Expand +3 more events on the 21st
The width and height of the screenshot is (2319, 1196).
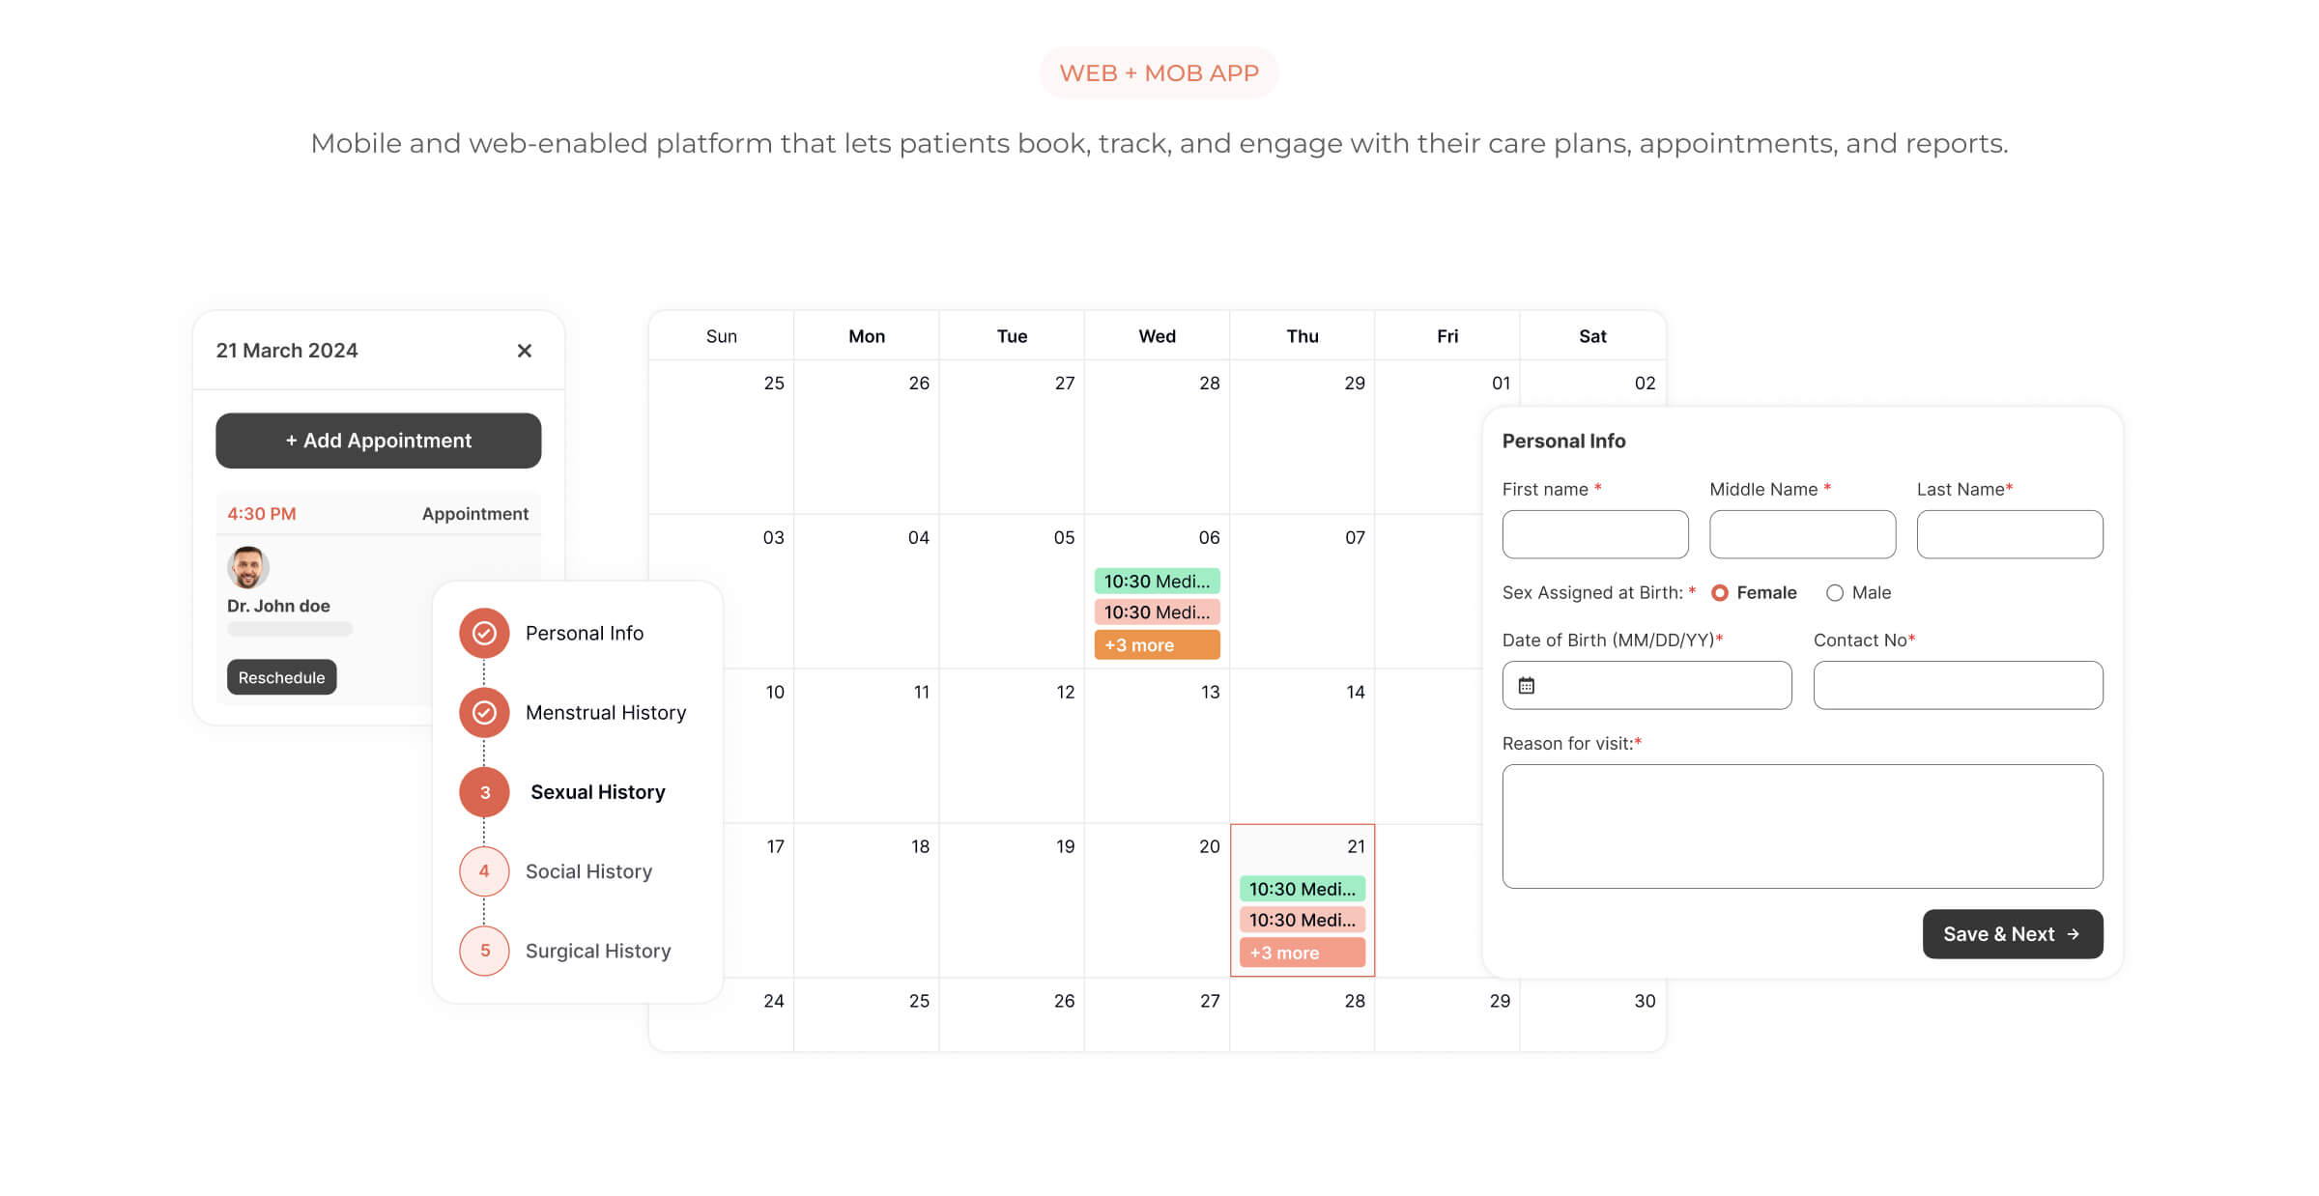[x=1302, y=953]
